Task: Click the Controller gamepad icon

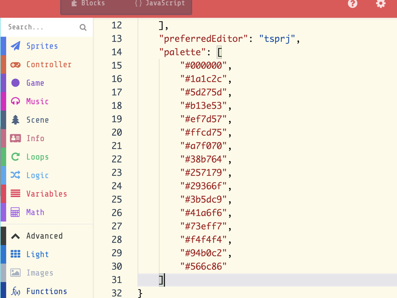Action: (16, 65)
